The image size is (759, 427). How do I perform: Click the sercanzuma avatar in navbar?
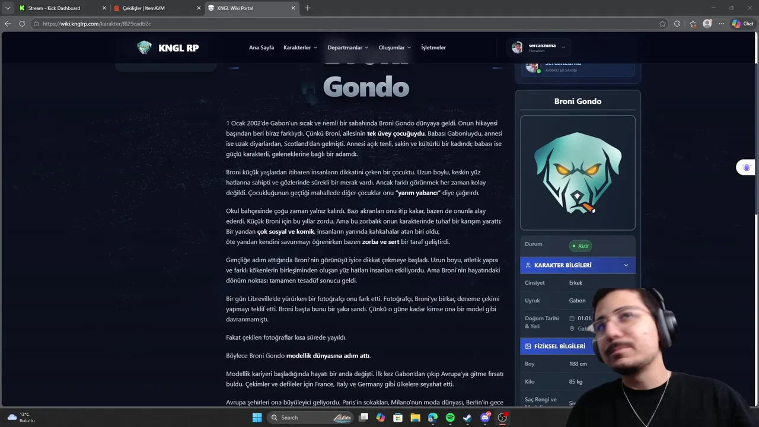point(518,47)
